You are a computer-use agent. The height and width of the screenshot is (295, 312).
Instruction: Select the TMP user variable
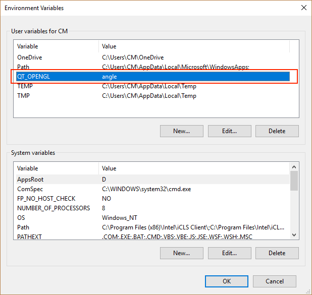coord(24,96)
